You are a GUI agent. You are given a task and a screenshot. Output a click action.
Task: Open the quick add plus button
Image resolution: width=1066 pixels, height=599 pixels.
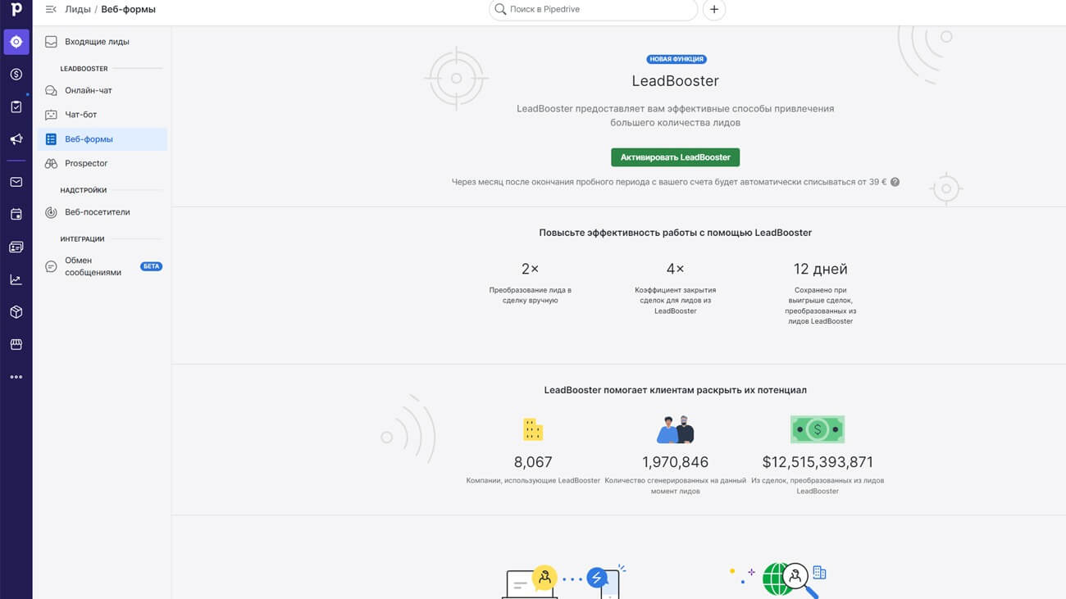coord(714,10)
